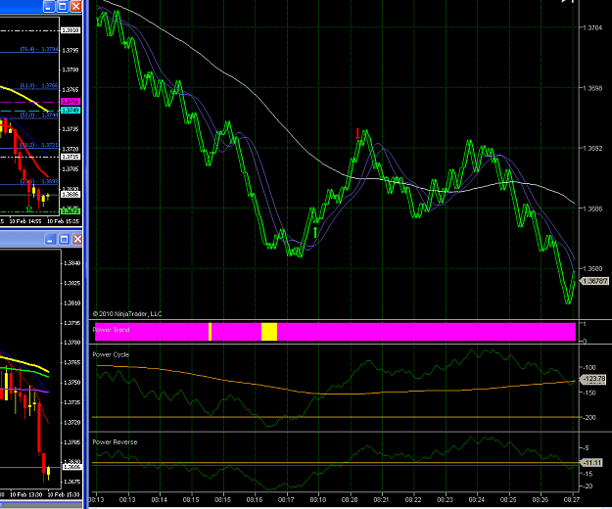Image resolution: width=612 pixels, height=509 pixels.
Task: Close the upper-left chart window
Action: (75, 6)
